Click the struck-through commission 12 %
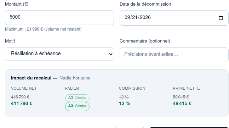Viewport: 229px width, 128px height. 124,97
